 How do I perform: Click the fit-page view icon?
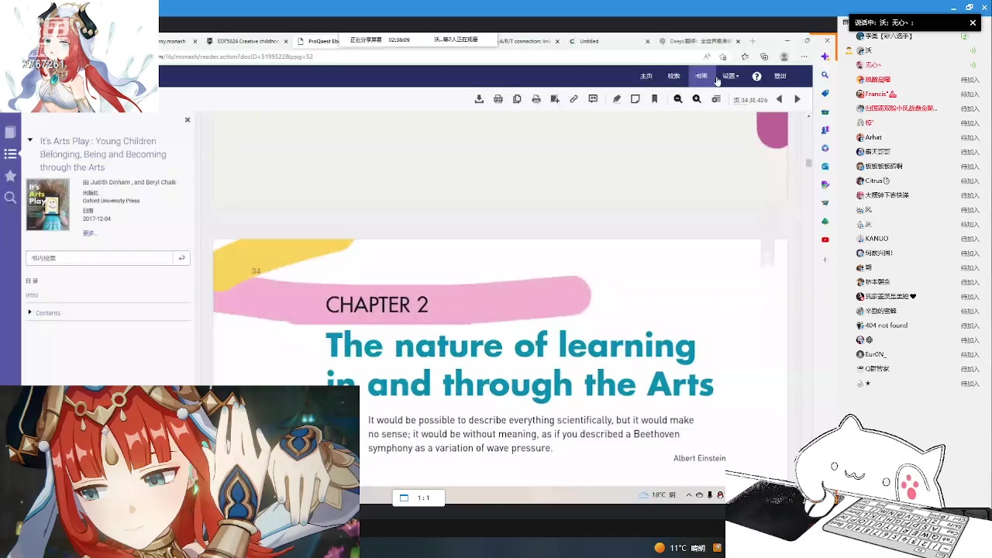coord(716,99)
